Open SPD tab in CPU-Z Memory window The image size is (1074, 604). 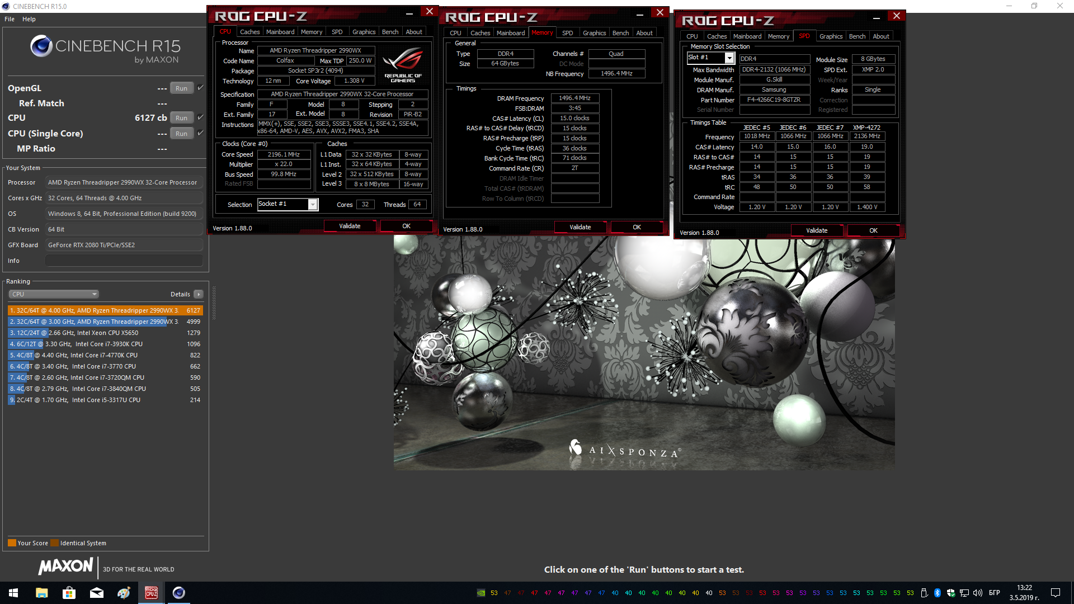click(567, 33)
